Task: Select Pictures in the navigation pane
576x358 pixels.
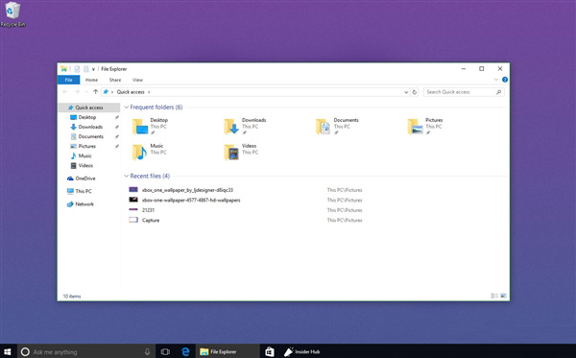Action: (x=87, y=146)
